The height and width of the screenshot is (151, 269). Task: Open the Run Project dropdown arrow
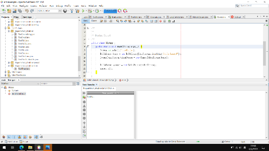coord(86,11)
